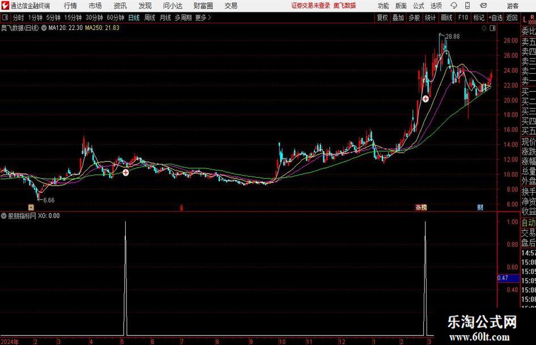Switch to the 月线 monthly period
Screen dimensions: 536x345
tap(165, 18)
